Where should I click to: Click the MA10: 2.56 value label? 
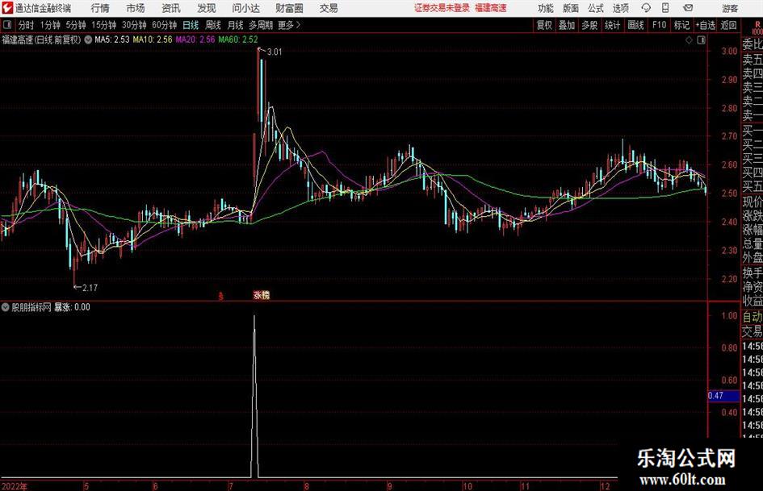[x=153, y=40]
